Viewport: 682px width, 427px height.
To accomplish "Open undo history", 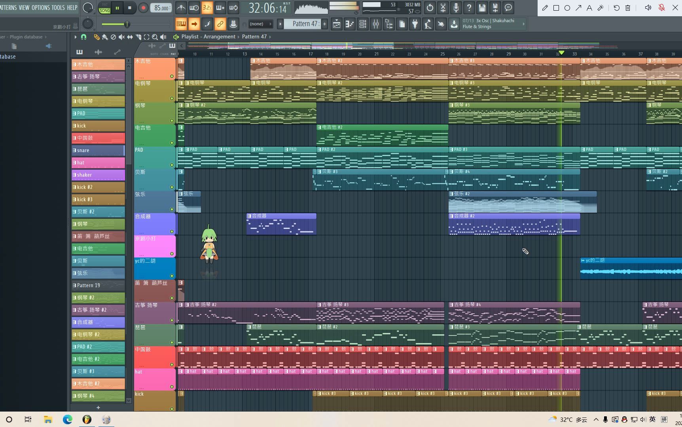I will tap(430, 8).
